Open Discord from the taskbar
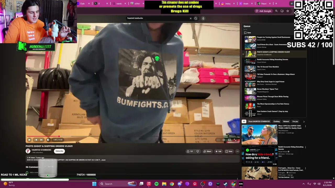 tap(180, 184)
